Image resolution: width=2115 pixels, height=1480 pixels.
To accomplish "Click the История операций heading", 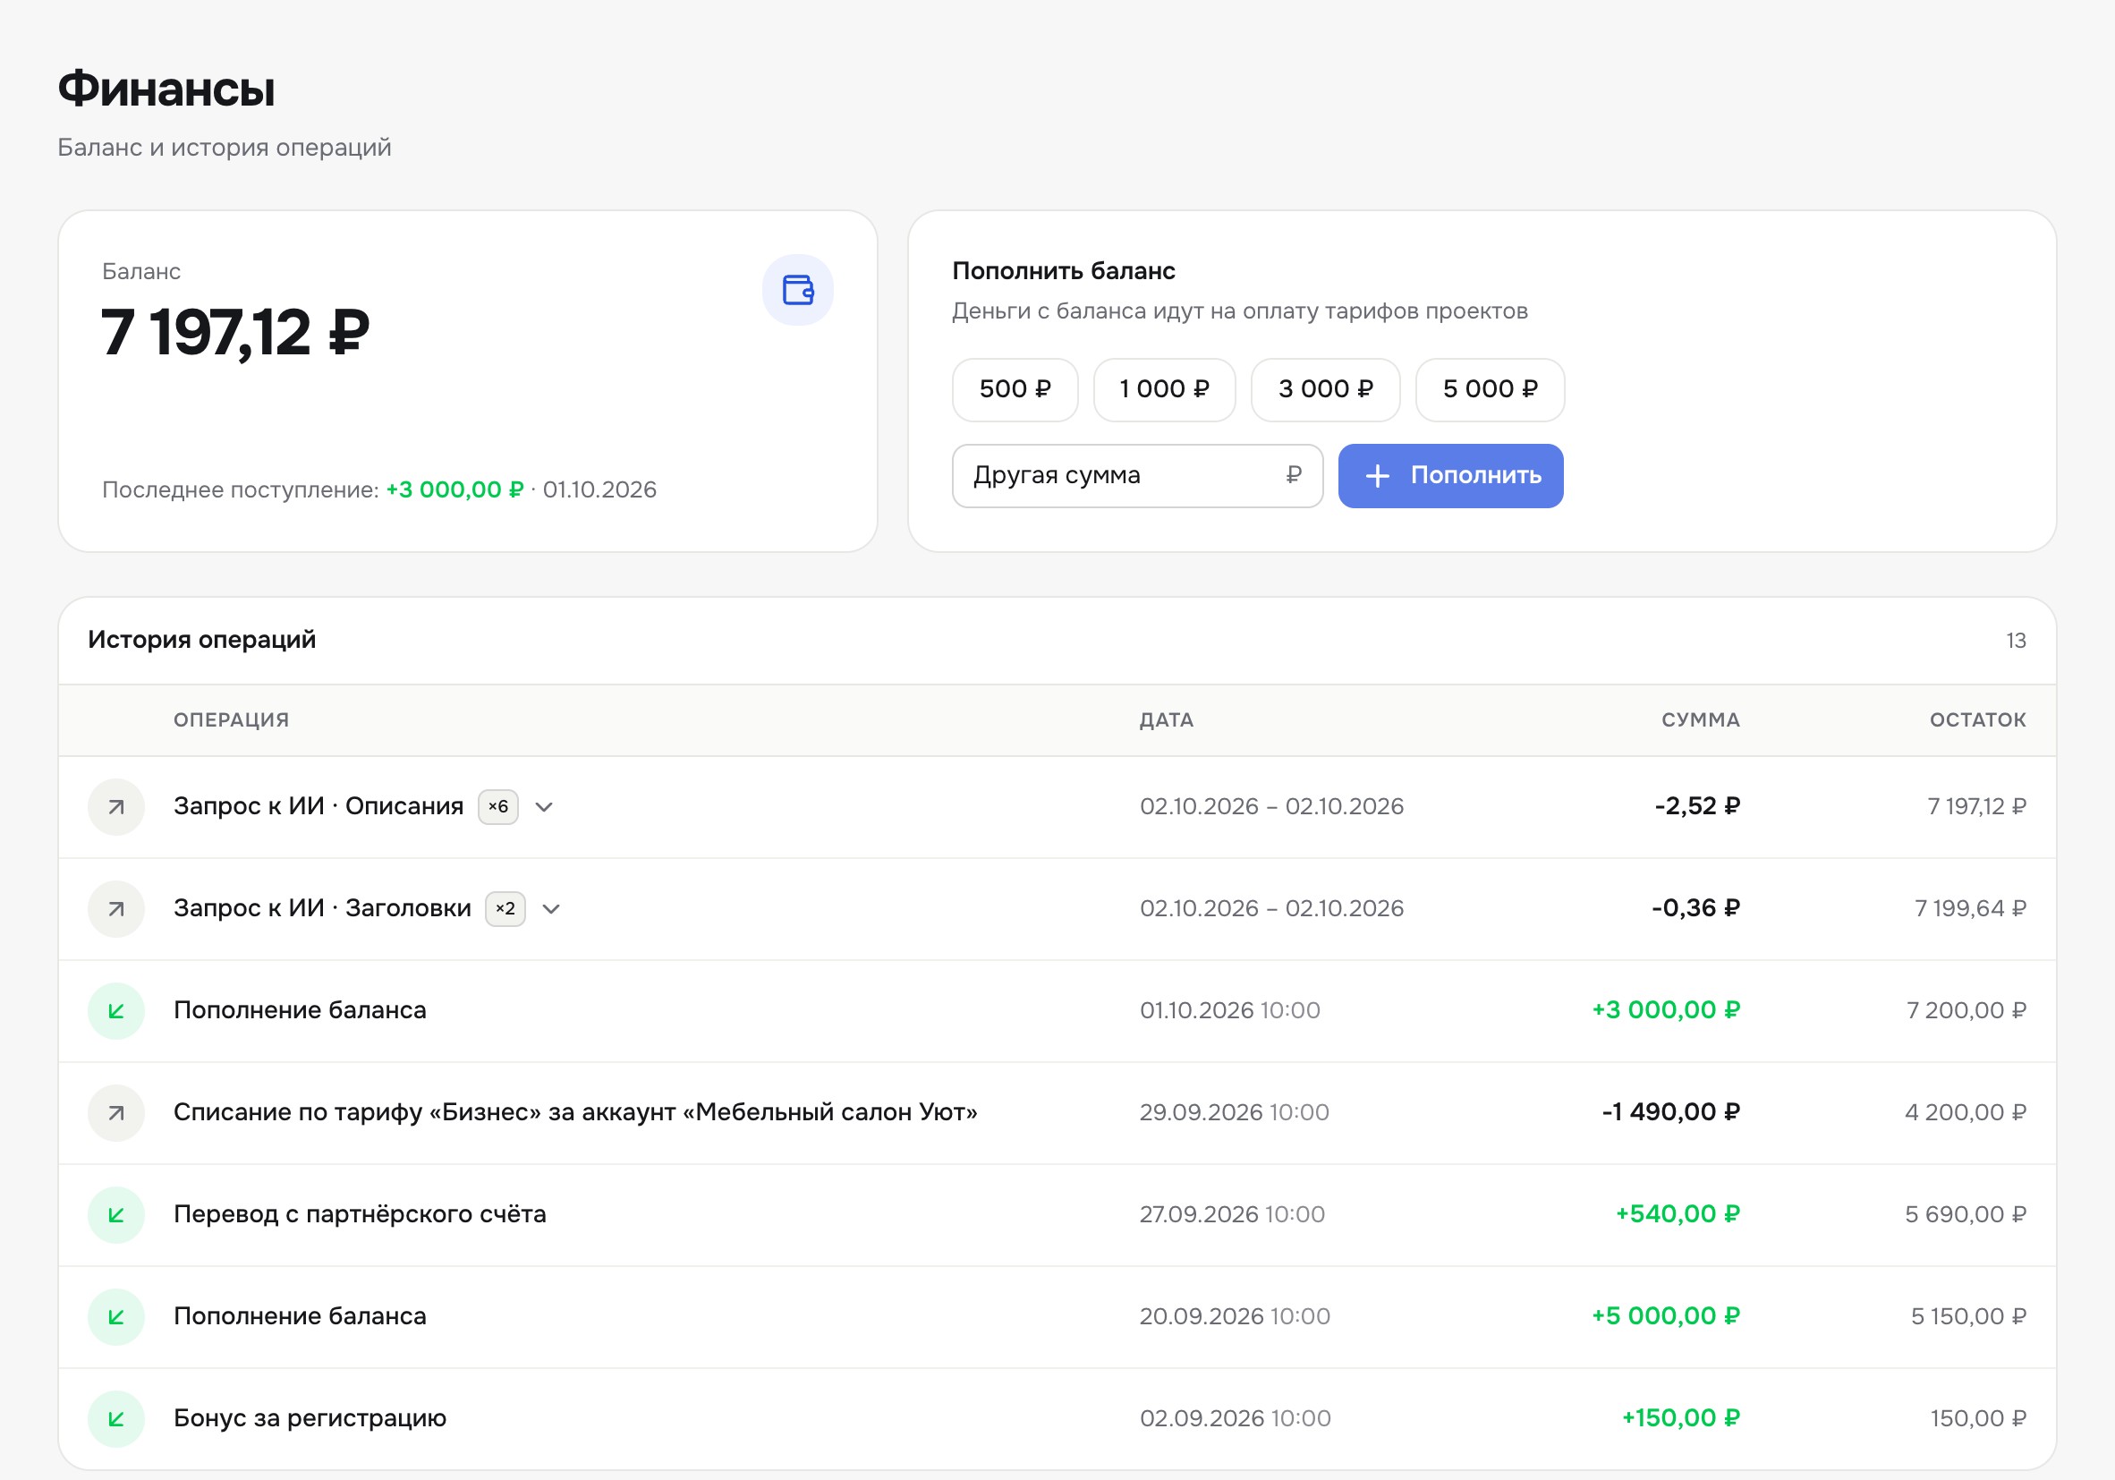I will coord(201,641).
